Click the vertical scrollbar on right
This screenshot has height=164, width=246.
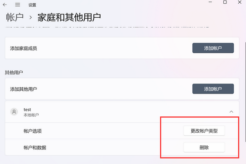pyautogui.click(x=245, y=92)
